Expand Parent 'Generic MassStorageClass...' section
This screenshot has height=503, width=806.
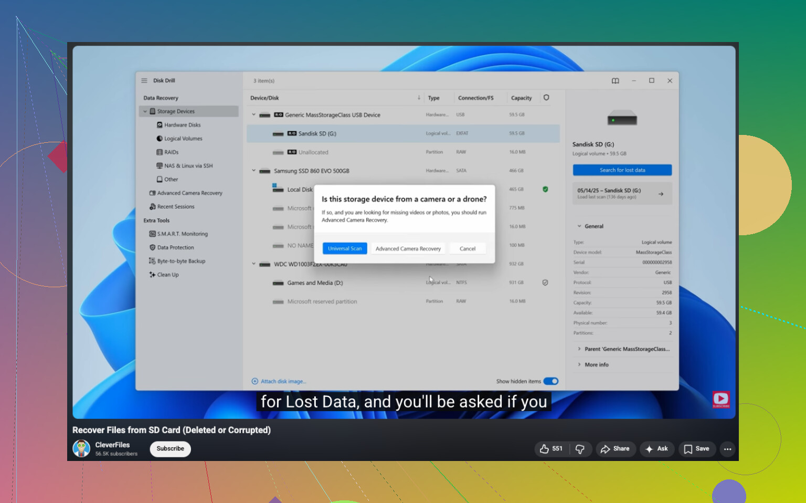pyautogui.click(x=622, y=349)
